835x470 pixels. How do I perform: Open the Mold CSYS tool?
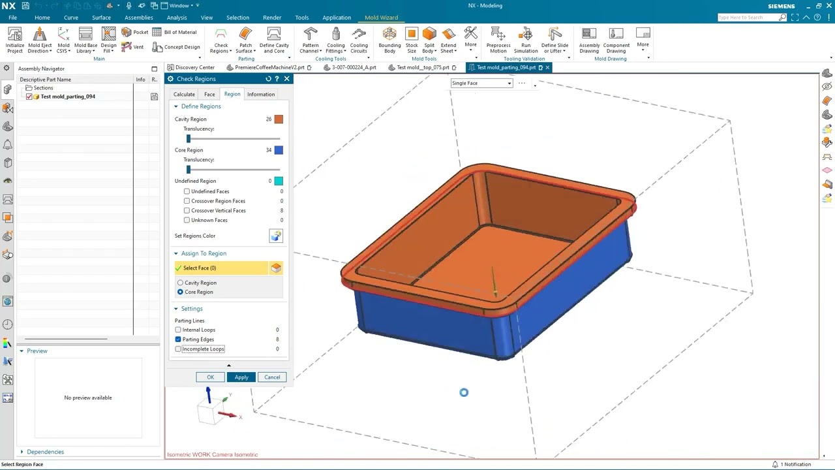(x=63, y=40)
